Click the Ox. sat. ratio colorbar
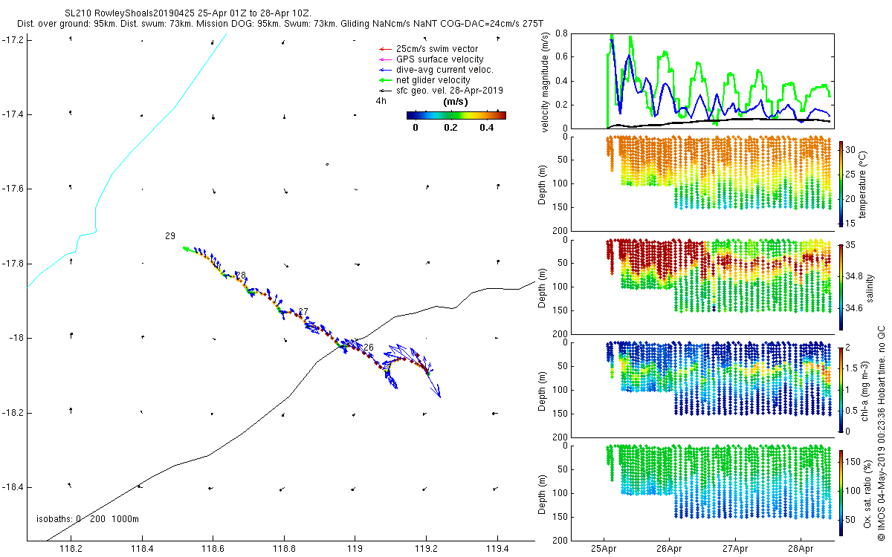892x557 pixels. tap(841, 492)
